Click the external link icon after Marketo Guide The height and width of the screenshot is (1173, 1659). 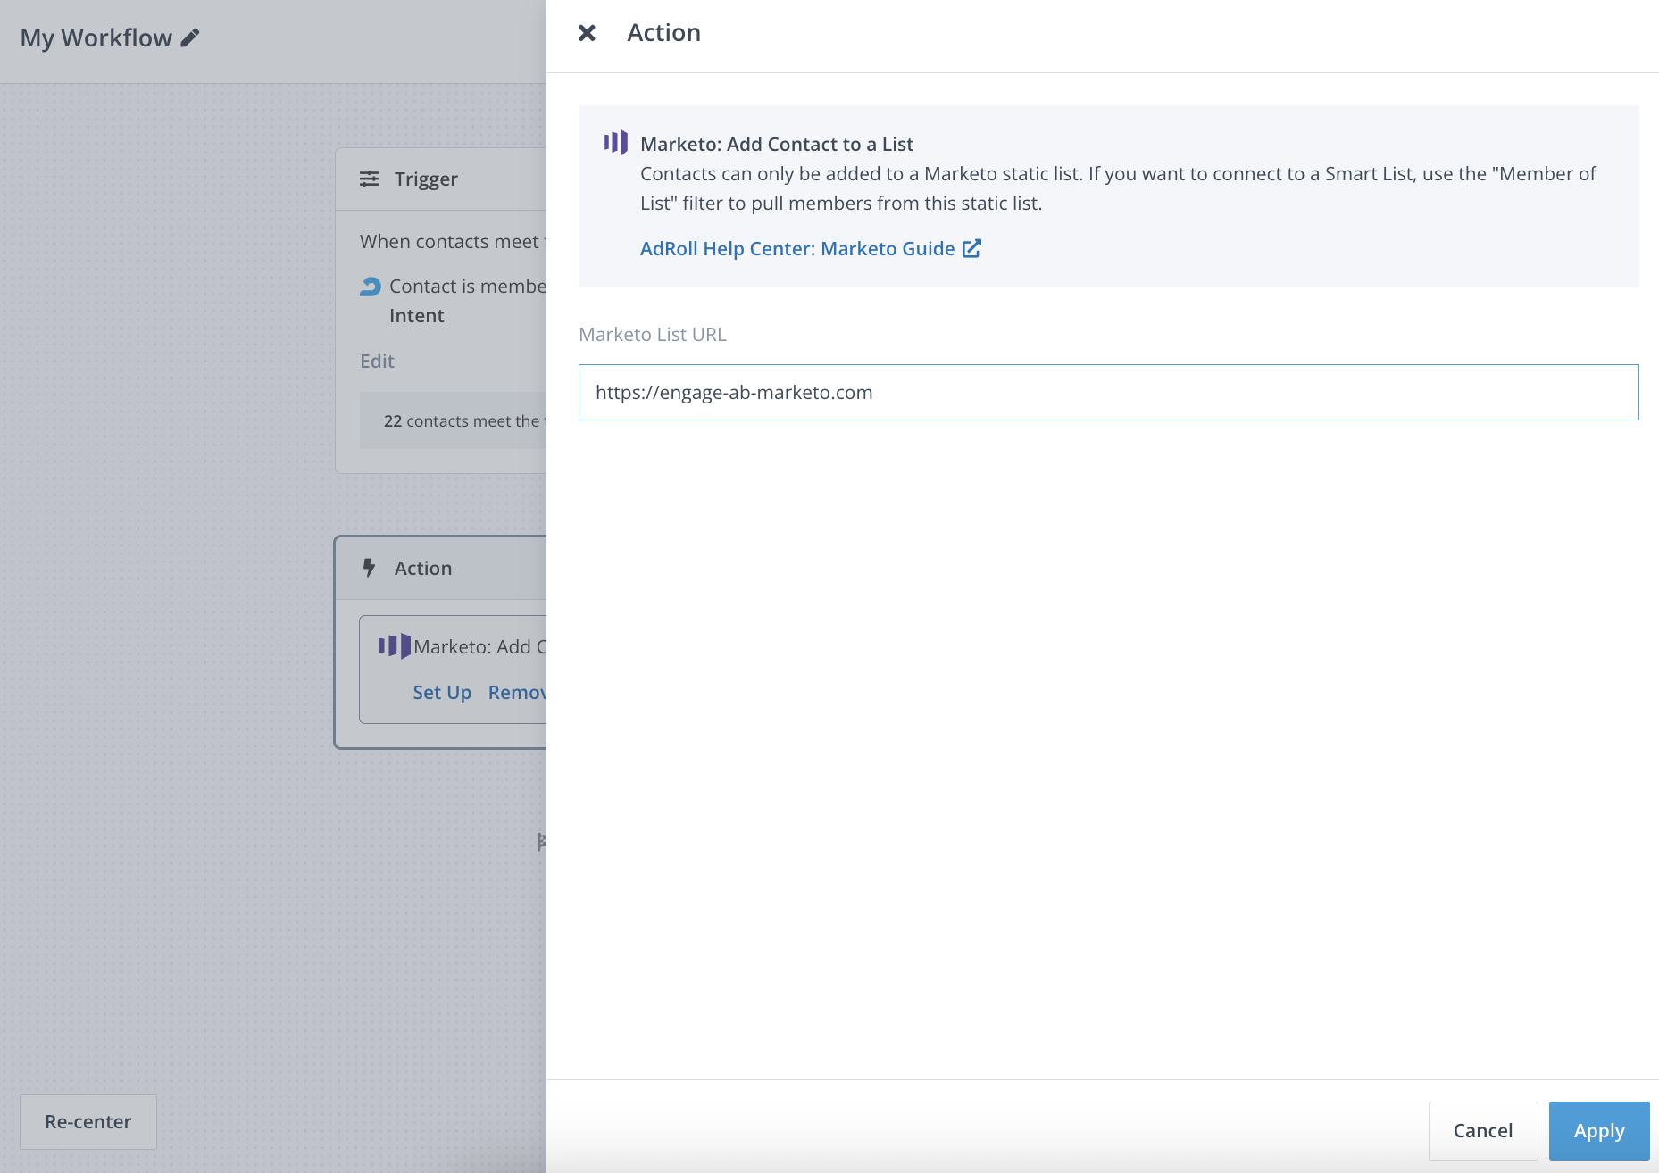coord(971,249)
